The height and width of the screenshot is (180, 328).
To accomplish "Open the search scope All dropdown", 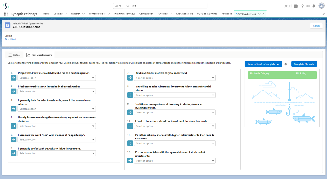I will pyautogui.click(x=118, y=6).
